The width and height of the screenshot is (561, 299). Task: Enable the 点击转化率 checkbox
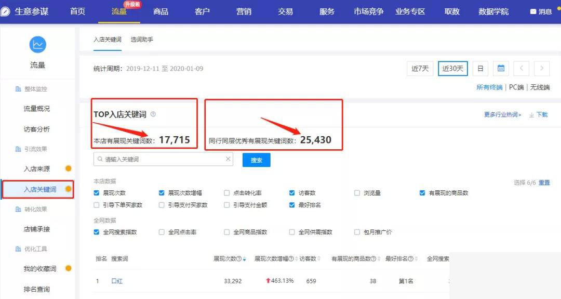click(227, 193)
